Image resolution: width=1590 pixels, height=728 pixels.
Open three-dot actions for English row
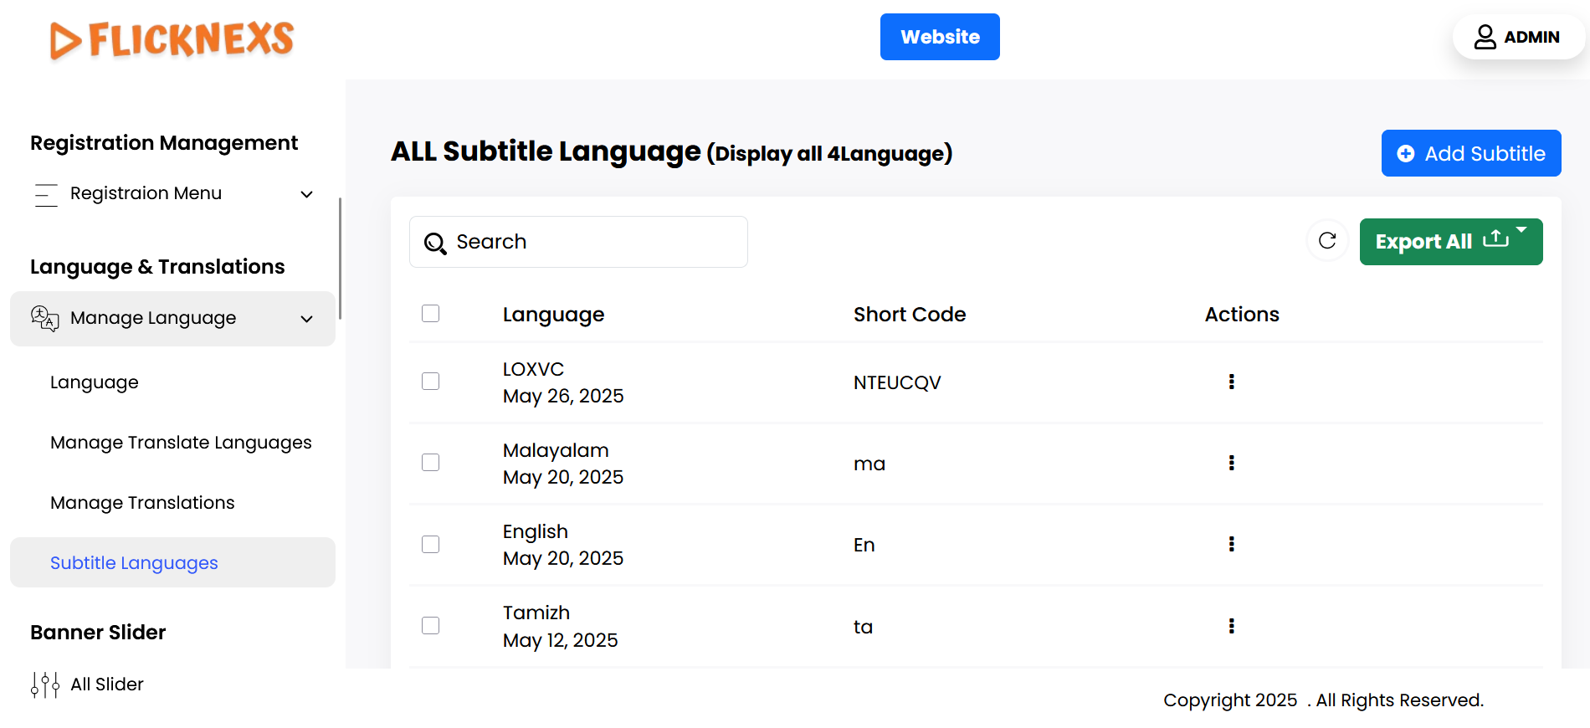click(x=1231, y=544)
